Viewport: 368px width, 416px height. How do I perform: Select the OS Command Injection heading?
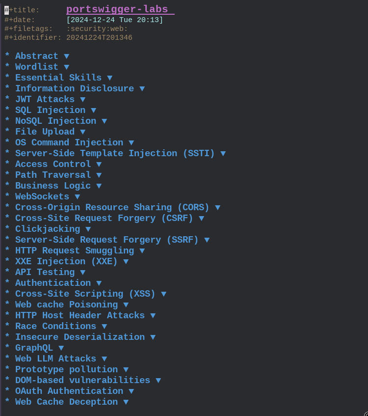pyautogui.click(x=69, y=142)
